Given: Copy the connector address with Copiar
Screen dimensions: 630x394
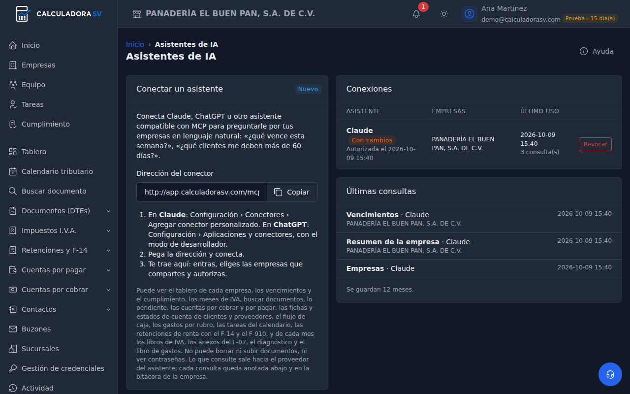Looking at the screenshot, I should coord(292,192).
